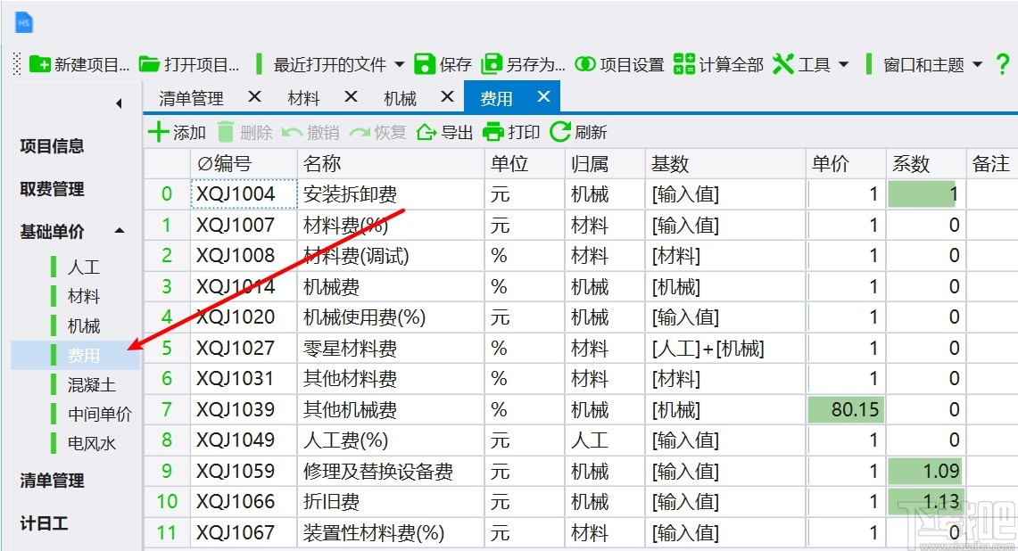Add a new fee row with 添加
Screen dimensions: 1018x551
pos(177,131)
